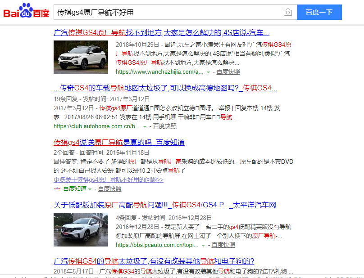Click the Baidu logo
Viewport: 364px width, 278px height.
[x=26, y=11]
